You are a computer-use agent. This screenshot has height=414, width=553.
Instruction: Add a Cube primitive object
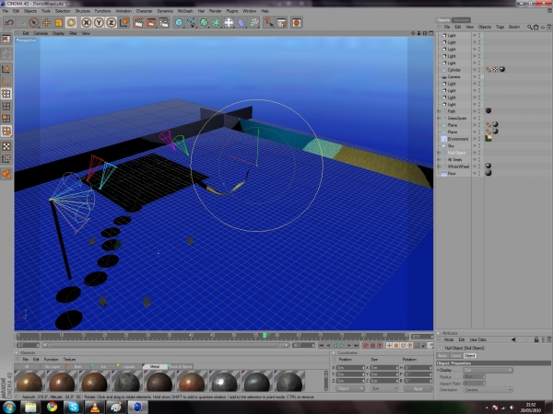point(179,23)
